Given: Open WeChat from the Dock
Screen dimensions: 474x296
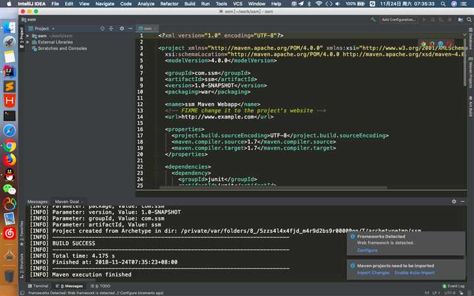Looking at the screenshot, I should click(x=9, y=189).
